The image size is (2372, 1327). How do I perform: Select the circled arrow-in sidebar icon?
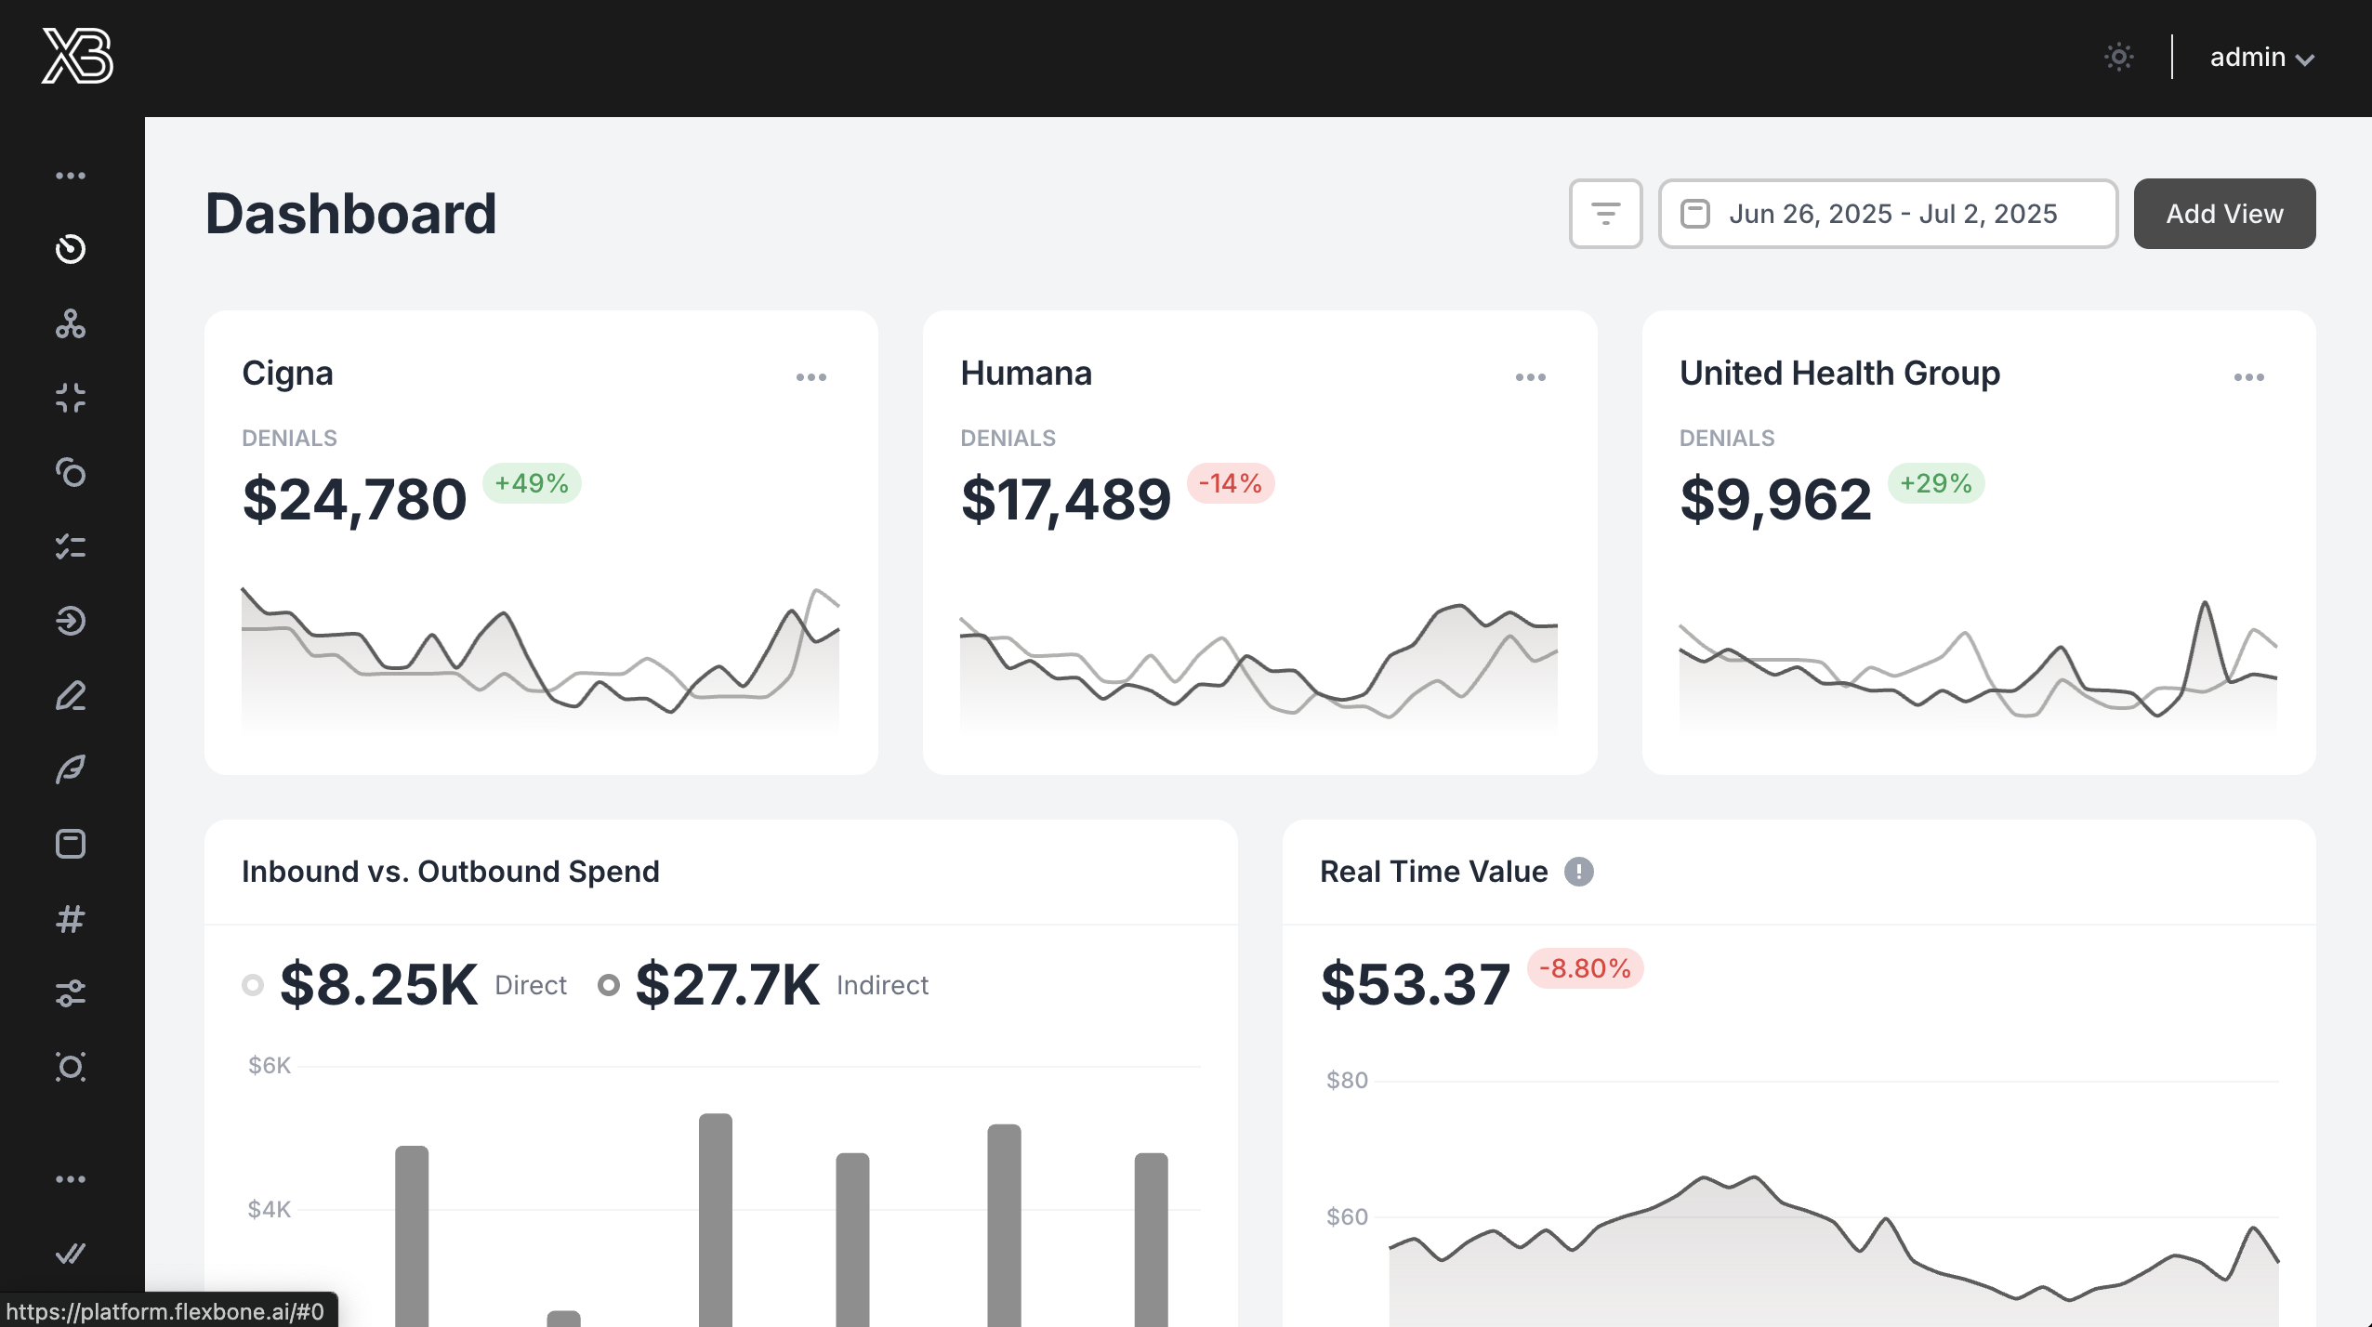tap(71, 621)
